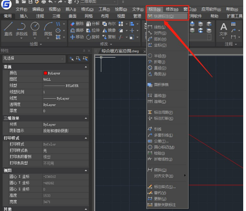Choose 快速标注(Q) quick dimension
Image resolution: width=246 pixels, height=211 pixels.
pos(167,16)
